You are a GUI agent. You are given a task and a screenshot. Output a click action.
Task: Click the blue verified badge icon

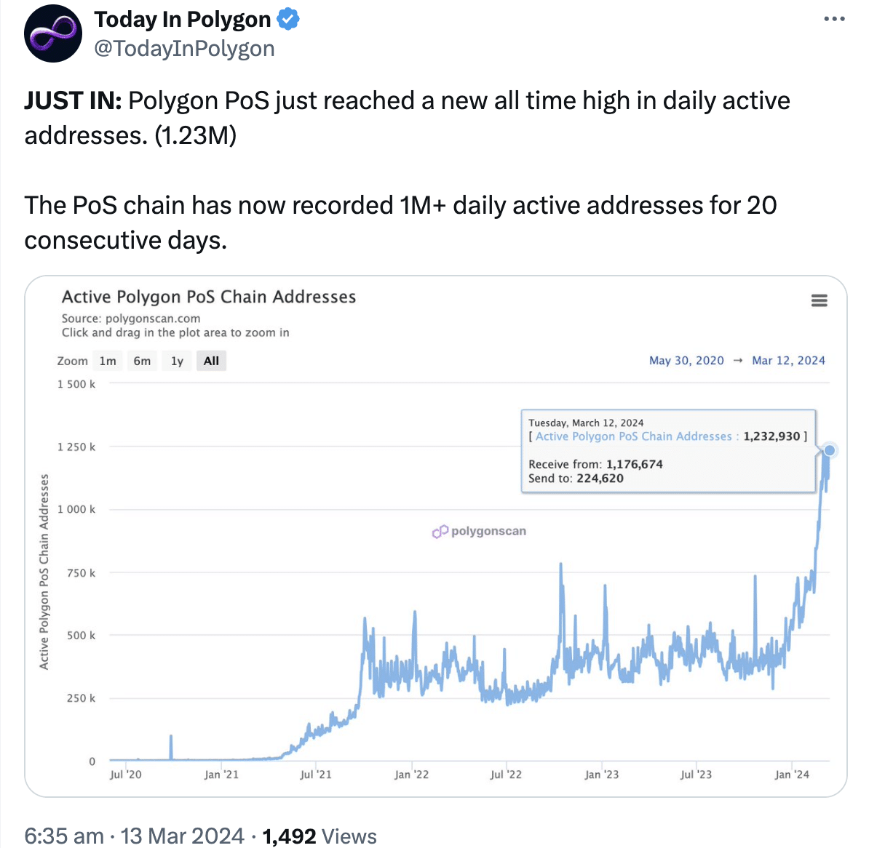click(288, 19)
